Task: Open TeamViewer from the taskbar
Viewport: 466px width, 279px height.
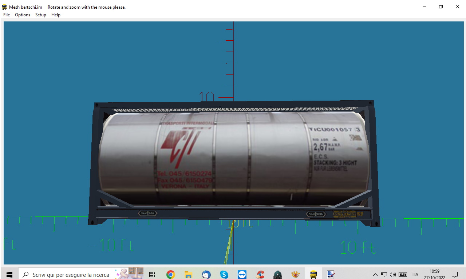Action: click(x=242, y=275)
